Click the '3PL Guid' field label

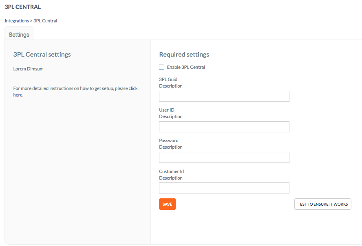pyautogui.click(x=168, y=79)
